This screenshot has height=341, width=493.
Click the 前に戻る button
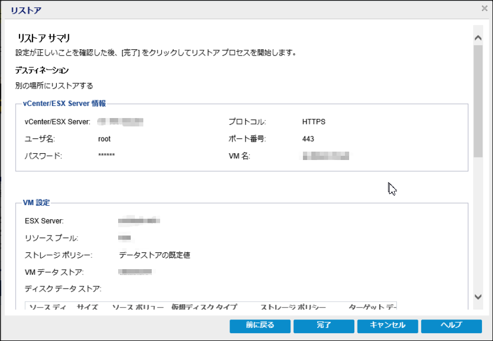(x=260, y=325)
